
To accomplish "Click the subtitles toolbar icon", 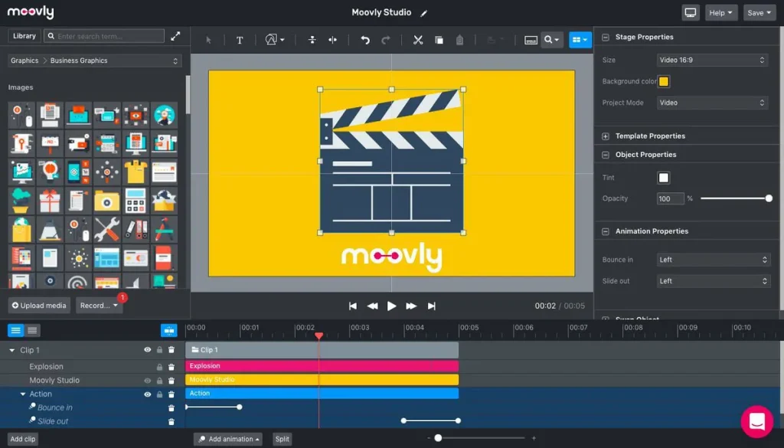I will coord(531,40).
